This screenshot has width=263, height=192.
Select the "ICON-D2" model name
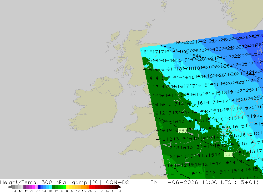point(117,182)
